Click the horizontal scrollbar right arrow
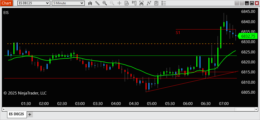260x120 pixels. [x=256, y=109]
